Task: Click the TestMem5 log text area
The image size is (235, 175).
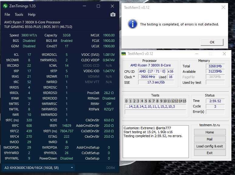Action: (156, 142)
